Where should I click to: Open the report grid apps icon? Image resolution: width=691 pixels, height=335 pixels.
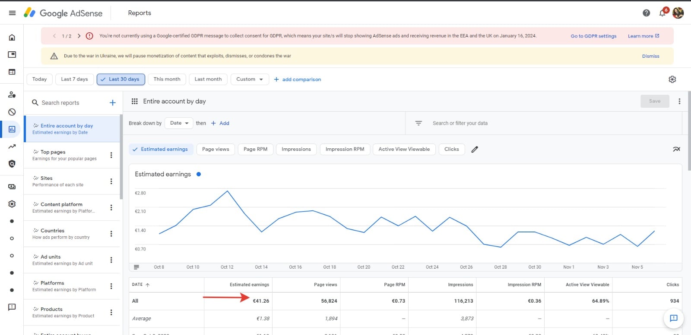pyautogui.click(x=135, y=101)
